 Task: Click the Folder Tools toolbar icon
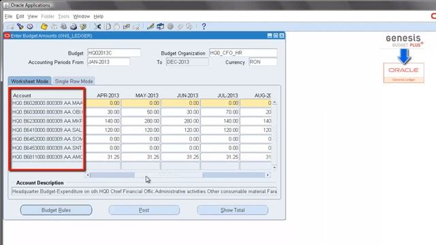pos(189,27)
